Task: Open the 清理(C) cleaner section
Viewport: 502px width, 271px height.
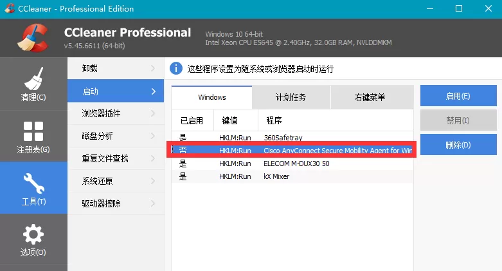Action: [33, 84]
